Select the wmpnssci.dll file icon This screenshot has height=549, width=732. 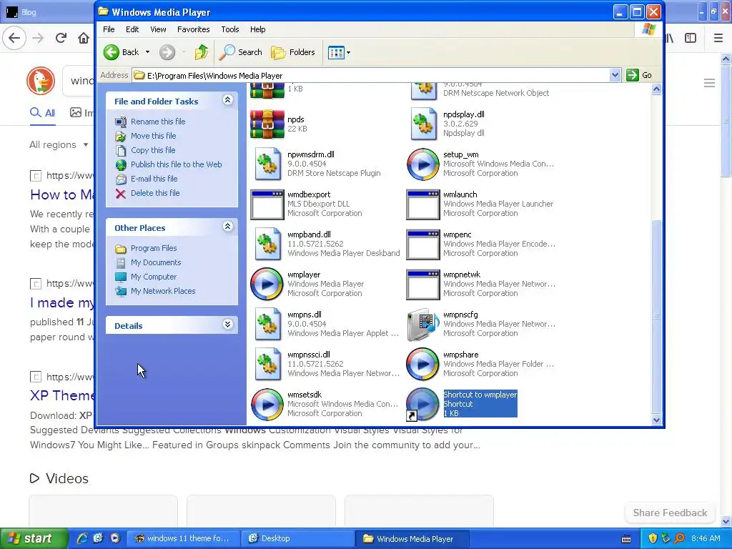267,364
